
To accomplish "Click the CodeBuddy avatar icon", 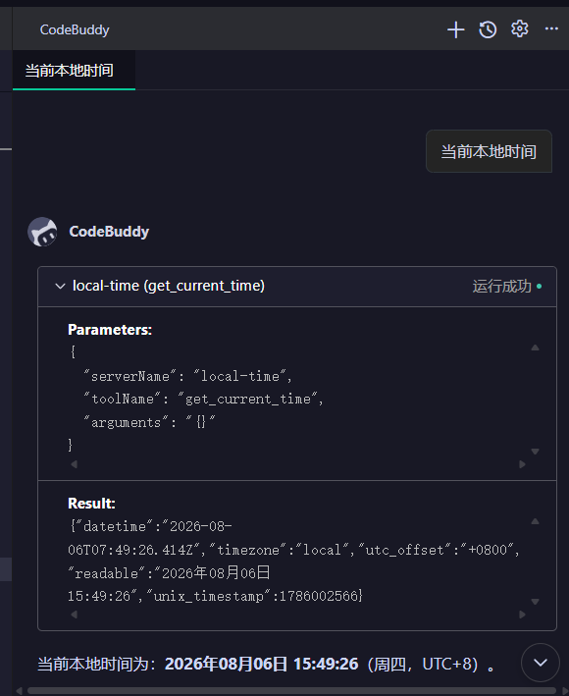I will pyautogui.click(x=42, y=232).
